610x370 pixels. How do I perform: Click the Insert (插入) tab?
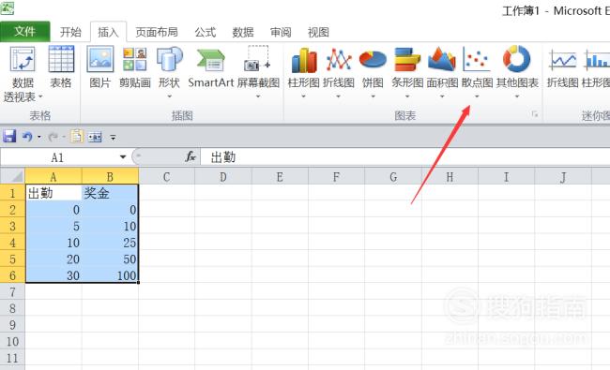point(108,32)
